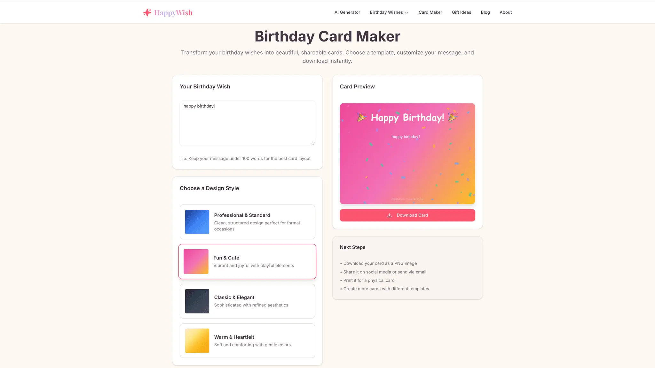Click the left party popper emoji on card
Image resolution: width=655 pixels, height=368 pixels.
[362, 117]
